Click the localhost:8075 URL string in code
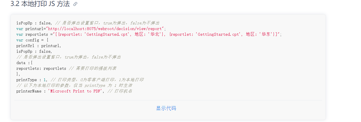Viewport: 361px width, 122px height. (106, 29)
